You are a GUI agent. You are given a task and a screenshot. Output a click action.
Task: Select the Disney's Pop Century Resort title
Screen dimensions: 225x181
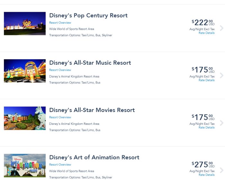[x=88, y=15]
